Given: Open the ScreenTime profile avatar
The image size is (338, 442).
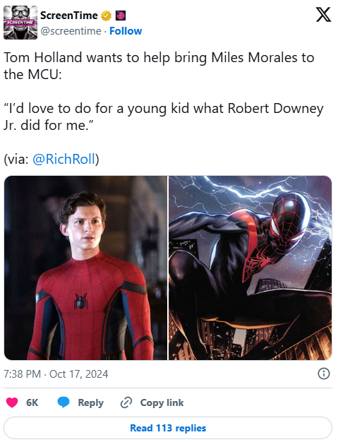Looking at the screenshot, I should (20, 23).
